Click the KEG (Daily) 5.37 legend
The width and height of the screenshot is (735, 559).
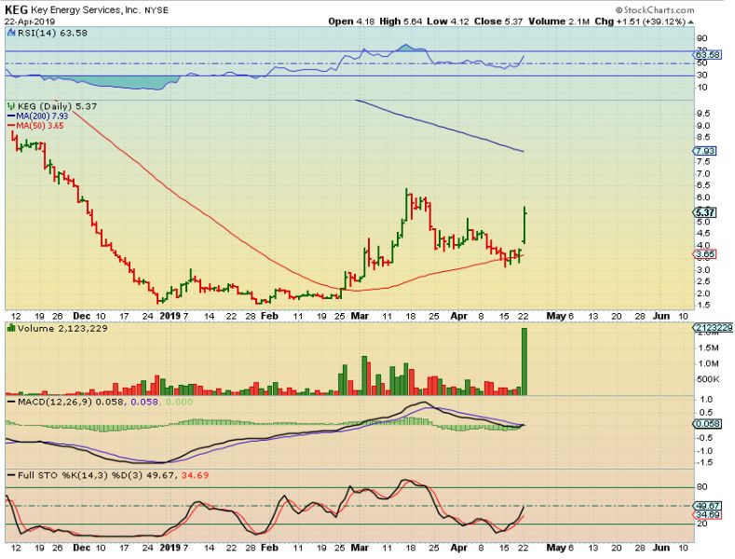coord(57,106)
